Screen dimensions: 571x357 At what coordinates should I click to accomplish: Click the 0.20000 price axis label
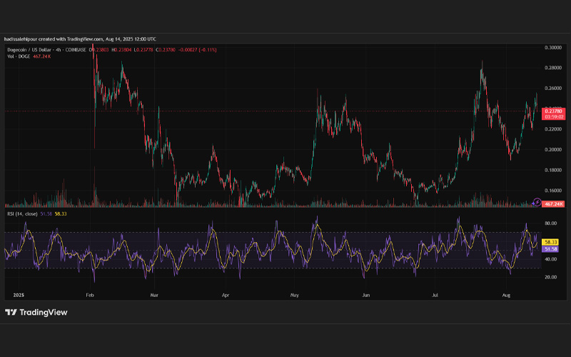click(x=552, y=149)
